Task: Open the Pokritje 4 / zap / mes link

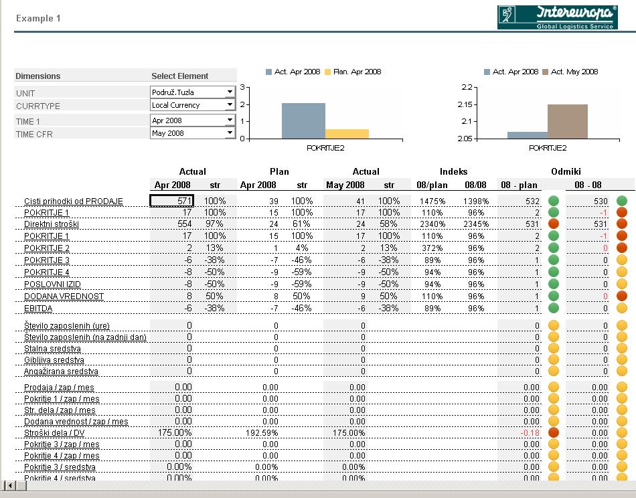Action: coord(62,455)
